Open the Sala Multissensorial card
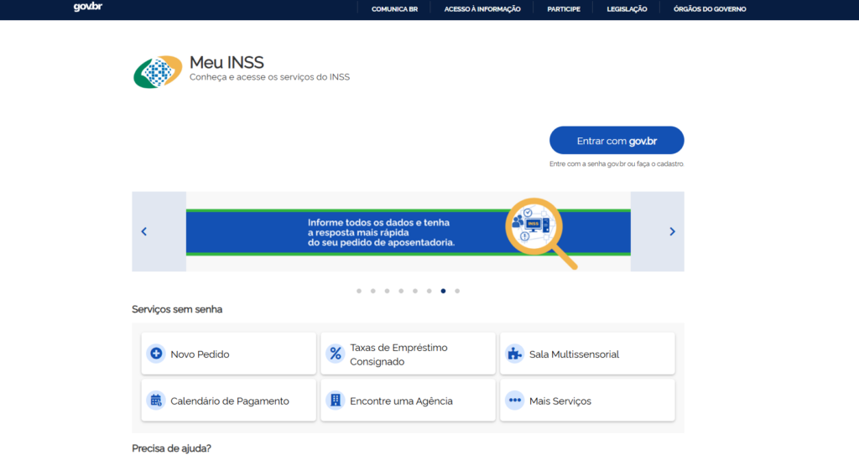This screenshot has height=460, width=859. point(587,354)
